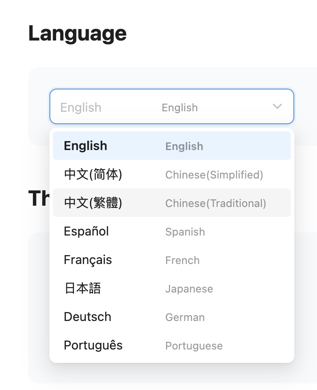Viewport: 317px width, 390px height.
Task: Click the language text field placeholder
Action: click(x=80, y=107)
